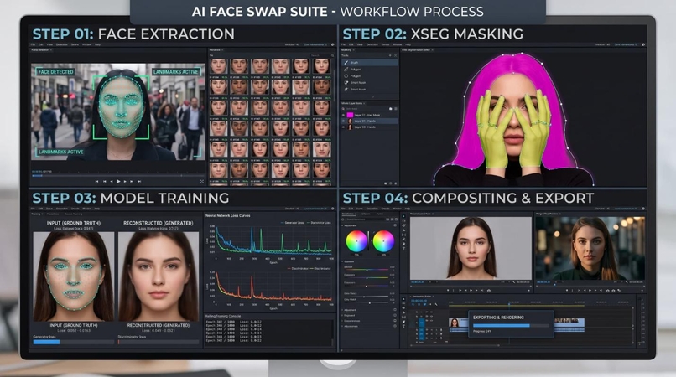Click the search magnifier icon in the thumbnails panel
Viewport: 676px width, 377px height.
pos(332,55)
